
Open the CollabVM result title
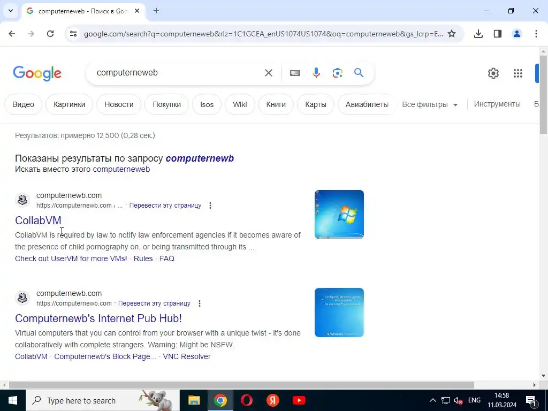pyautogui.click(x=38, y=220)
